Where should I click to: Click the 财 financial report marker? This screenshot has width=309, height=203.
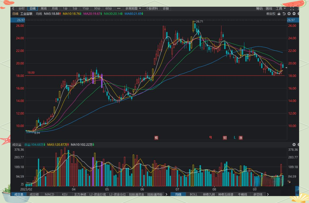coord(225,138)
